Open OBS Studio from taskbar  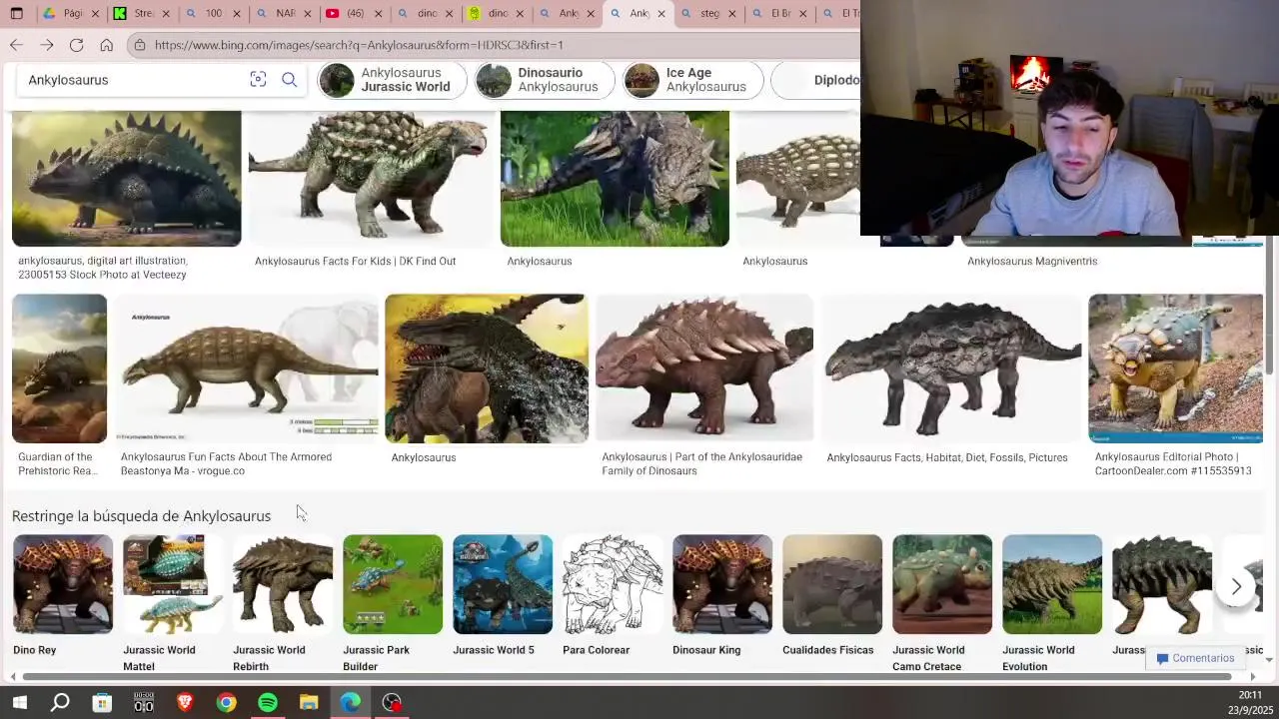(x=392, y=703)
